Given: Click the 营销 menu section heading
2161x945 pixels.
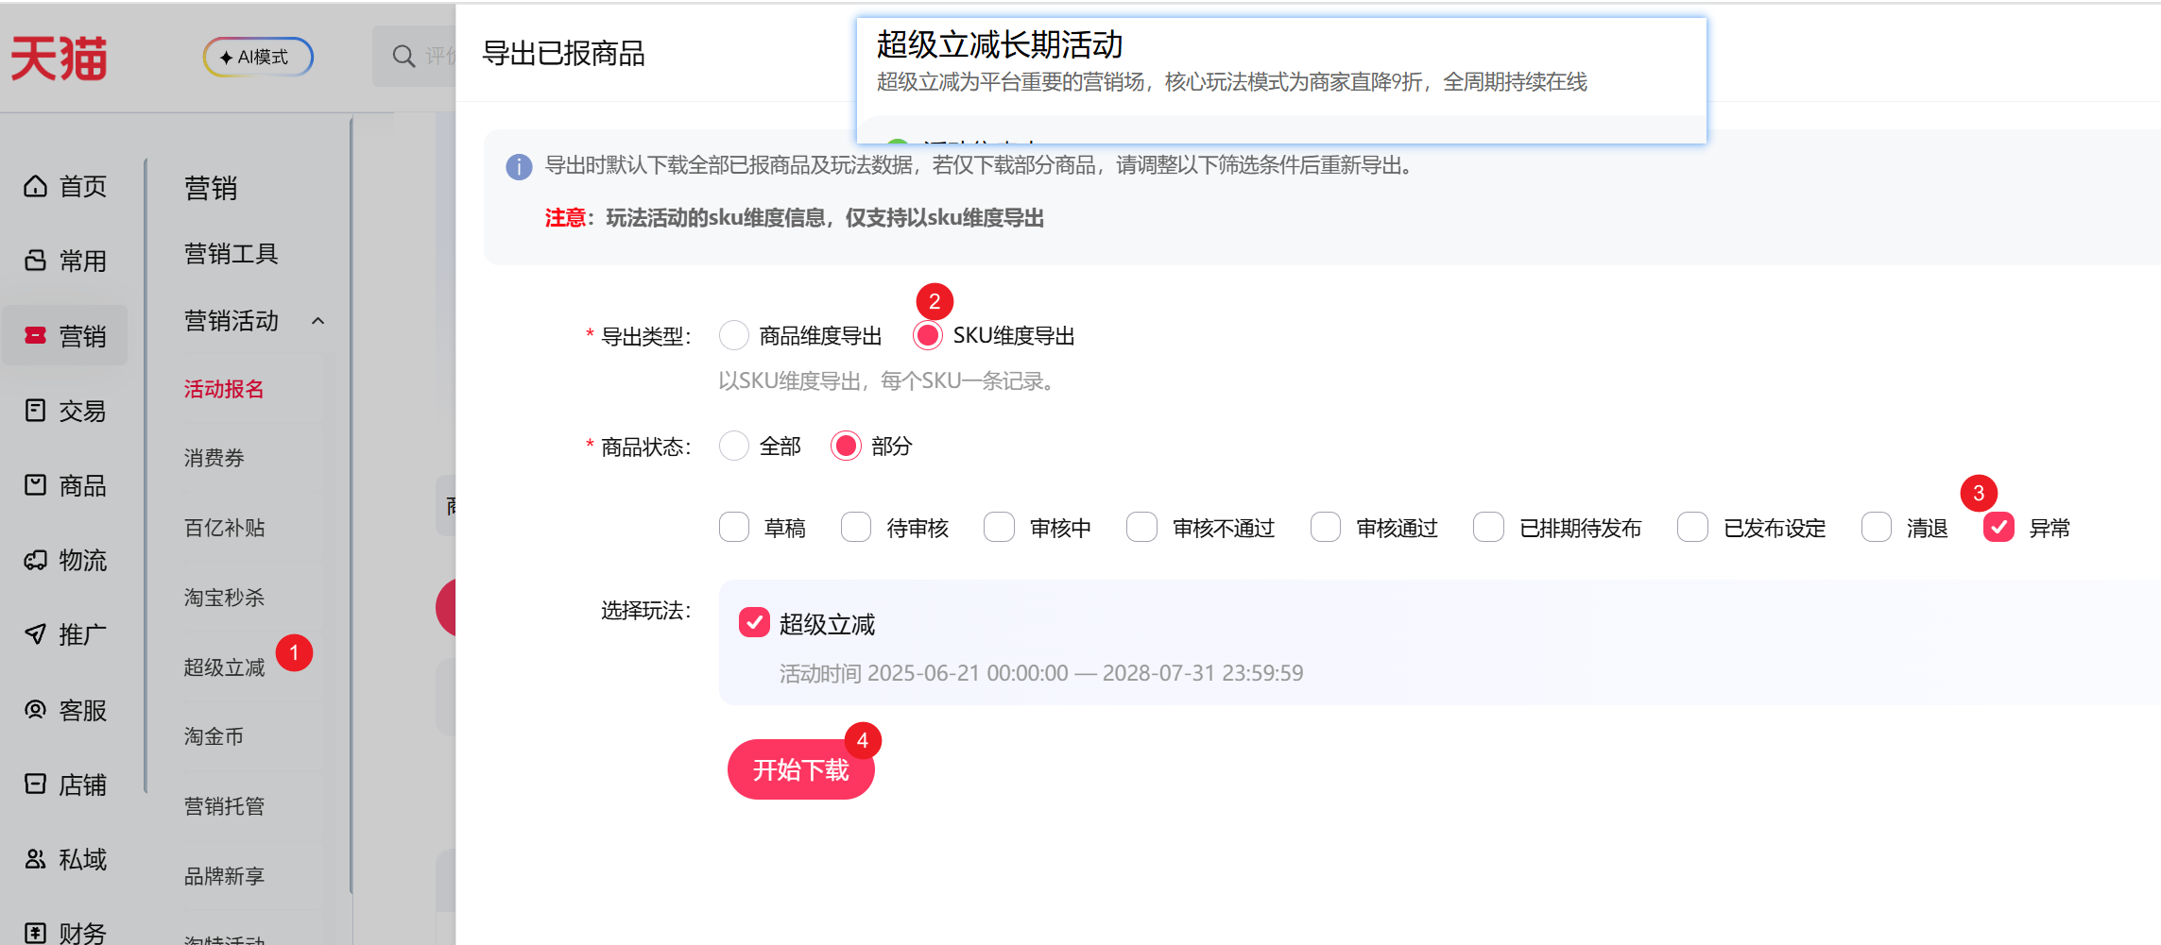Looking at the screenshot, I should tap(211, 188).
